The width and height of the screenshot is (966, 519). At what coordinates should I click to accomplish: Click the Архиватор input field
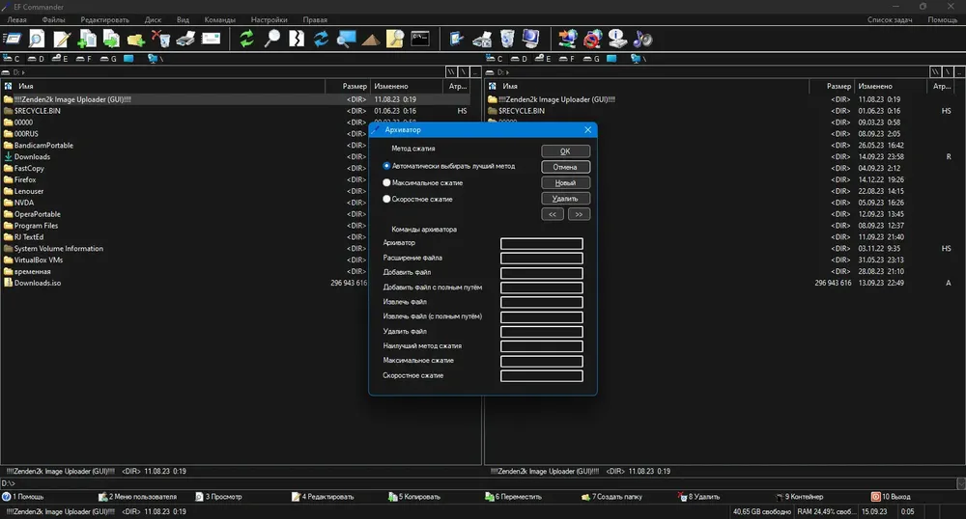[542, 243]
